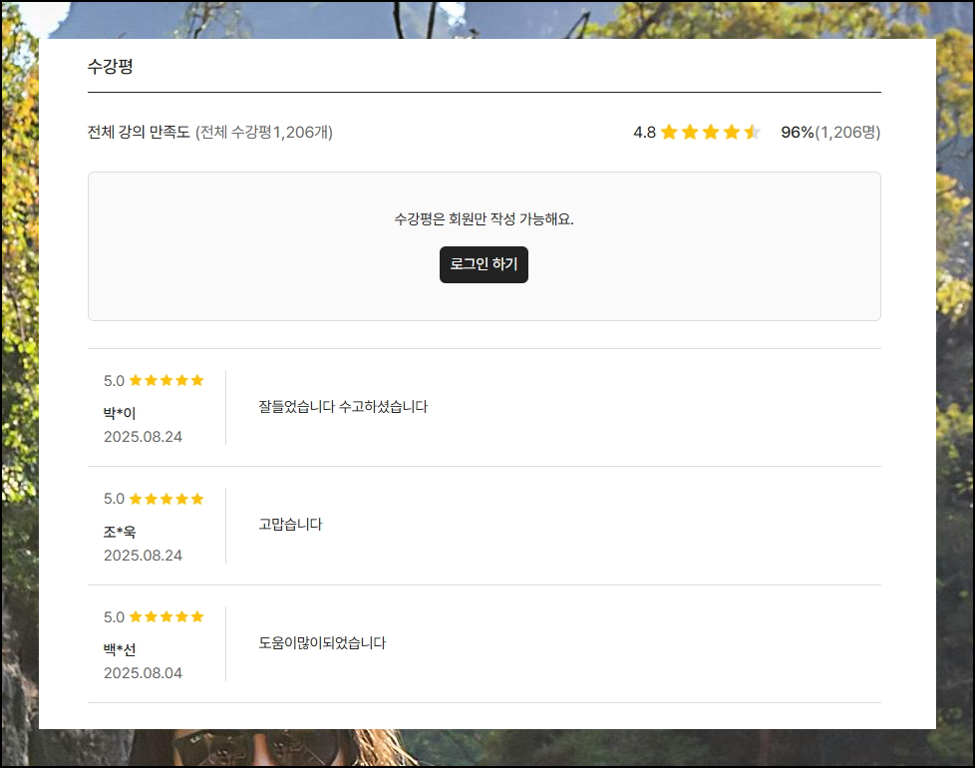Click the 4.8 overall rating number
The image size is (975, 768).
coord(644,132)
